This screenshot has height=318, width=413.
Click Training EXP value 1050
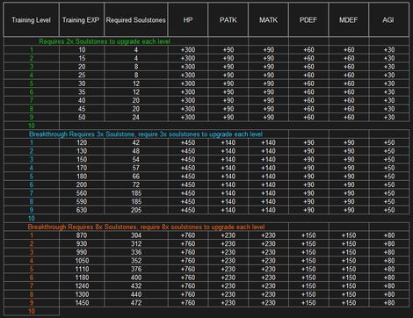pos(82,261)
